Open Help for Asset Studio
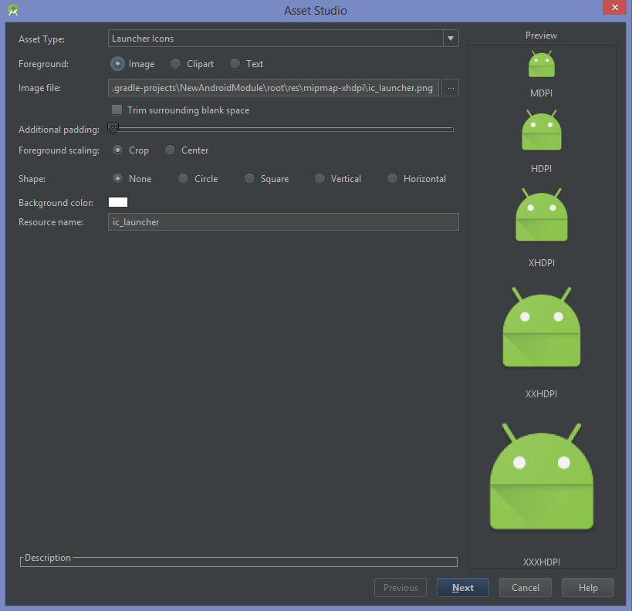Screen dimensions: 632x611 coord(587,587)
